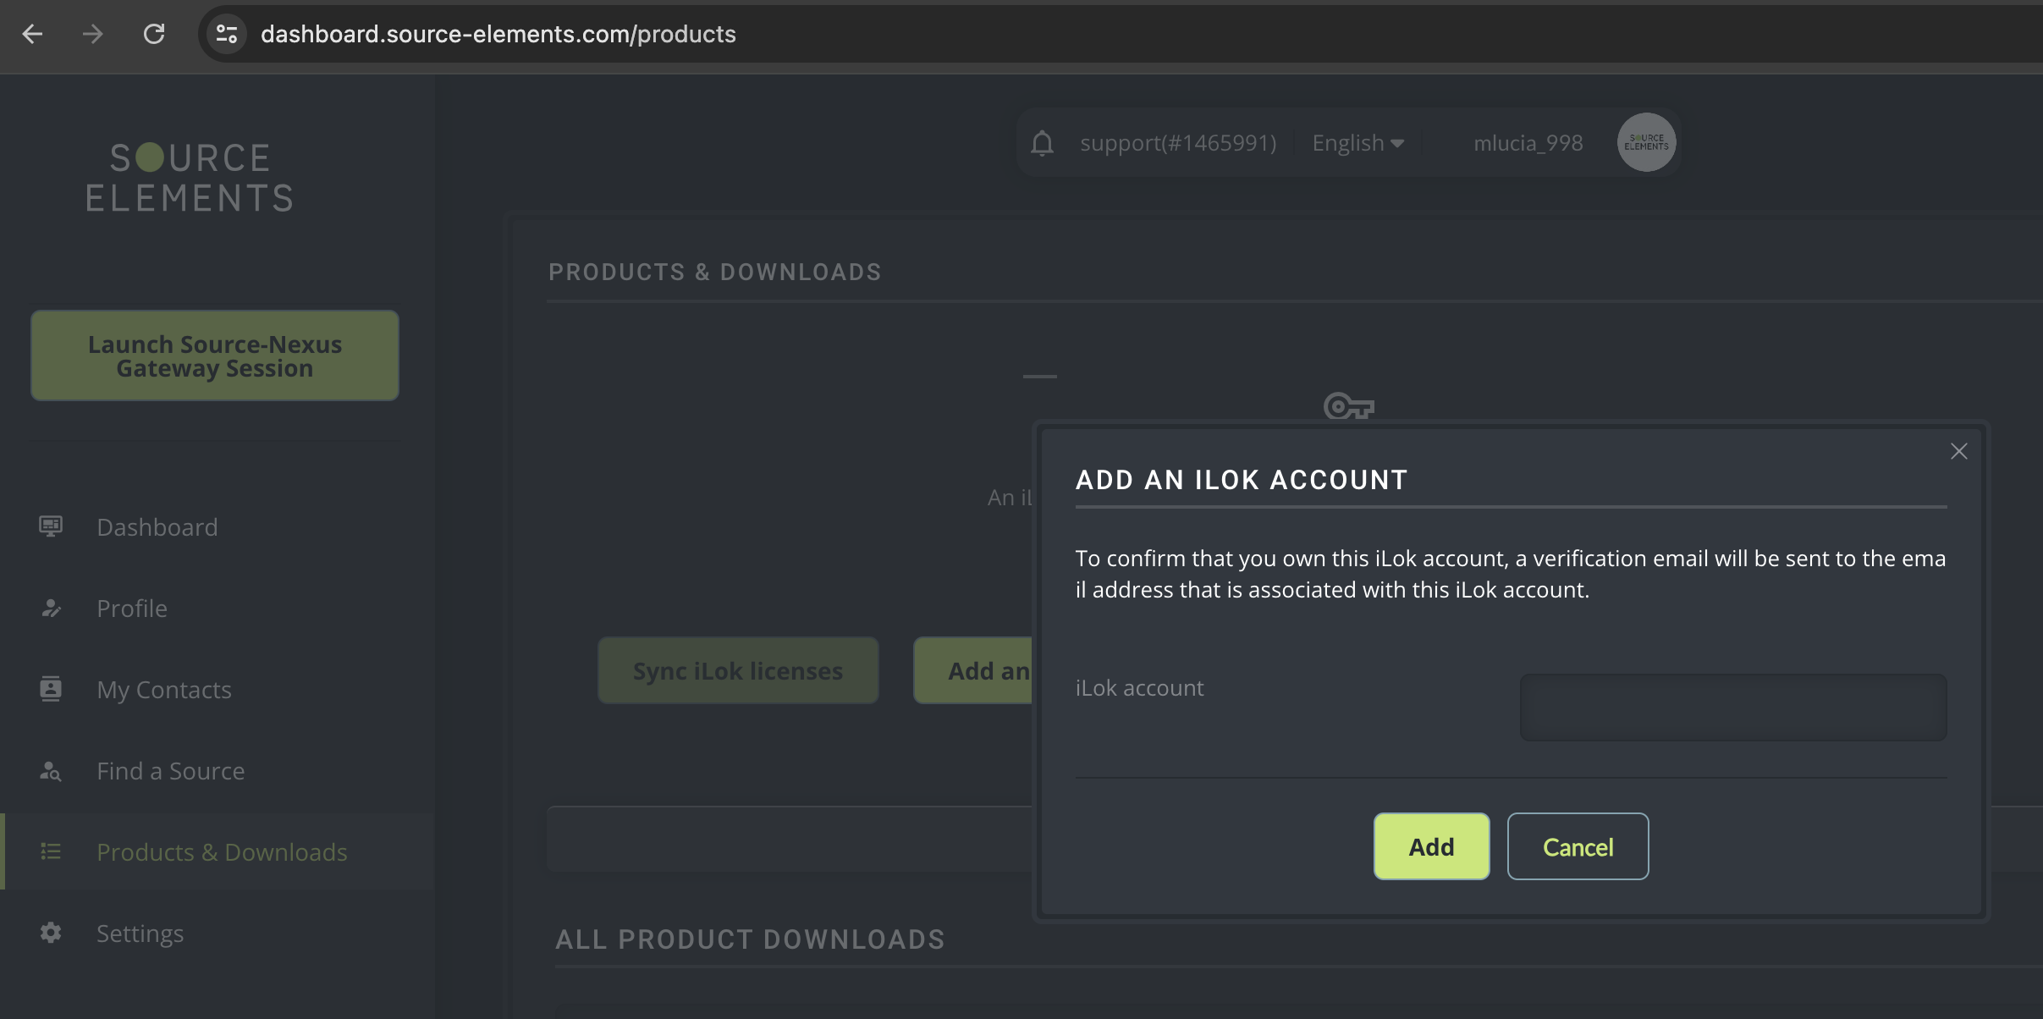This screenshot has width=2043, height=1019.
Task: Expand the English language dropdown
Action: tap(1357, 143)
